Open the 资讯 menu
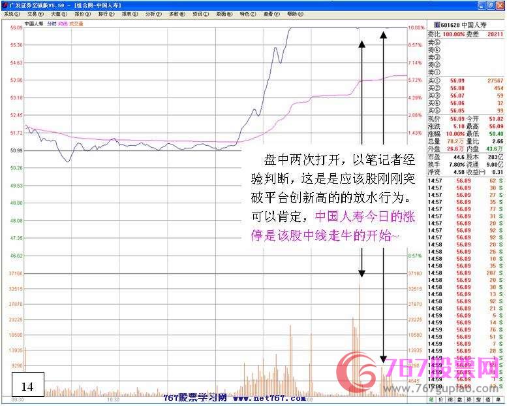This screenshot has height=406, width=507. [201, 14]
